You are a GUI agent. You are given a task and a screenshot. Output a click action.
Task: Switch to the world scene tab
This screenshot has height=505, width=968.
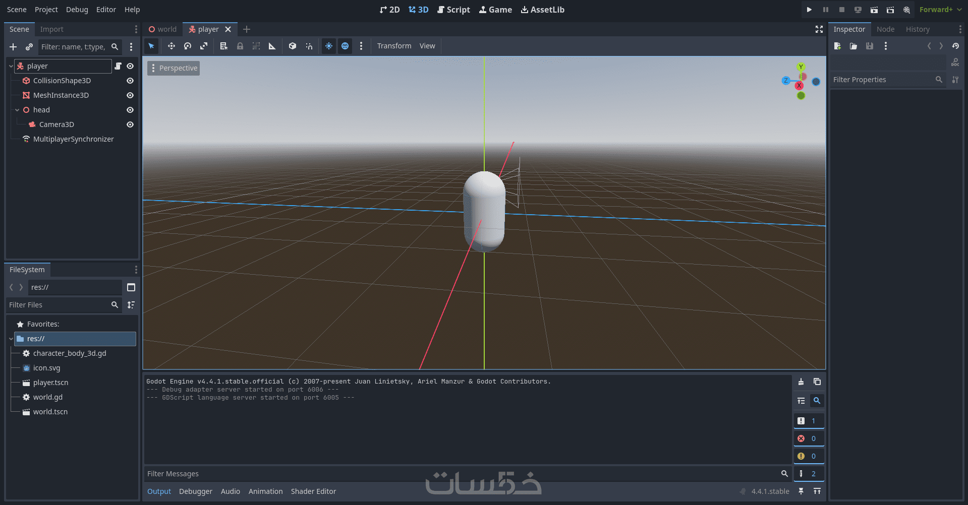[162, 29]
